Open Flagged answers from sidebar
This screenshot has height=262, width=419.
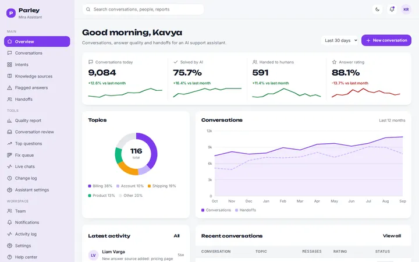[x=37, y=88]
